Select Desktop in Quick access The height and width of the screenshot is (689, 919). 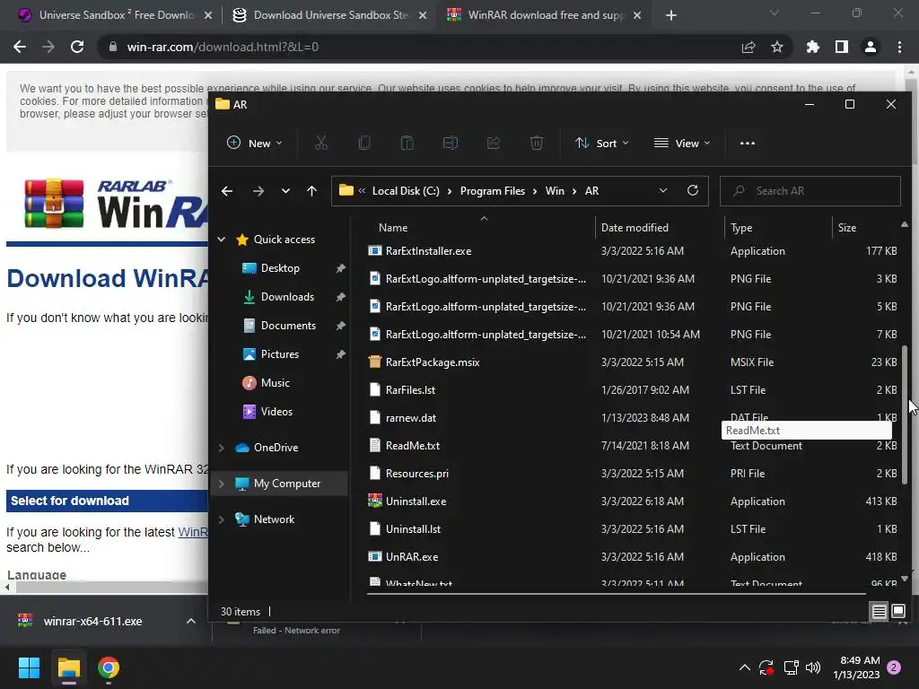280,267
